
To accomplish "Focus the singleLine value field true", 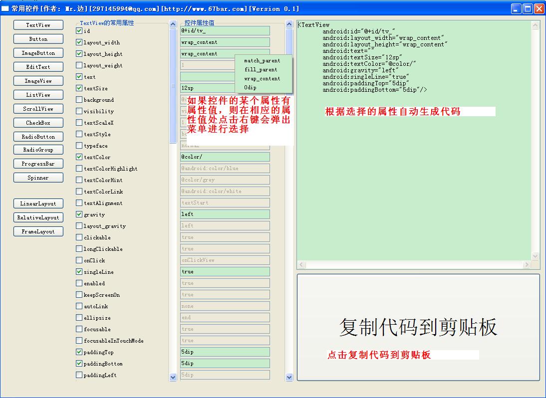I will point(225,272).
